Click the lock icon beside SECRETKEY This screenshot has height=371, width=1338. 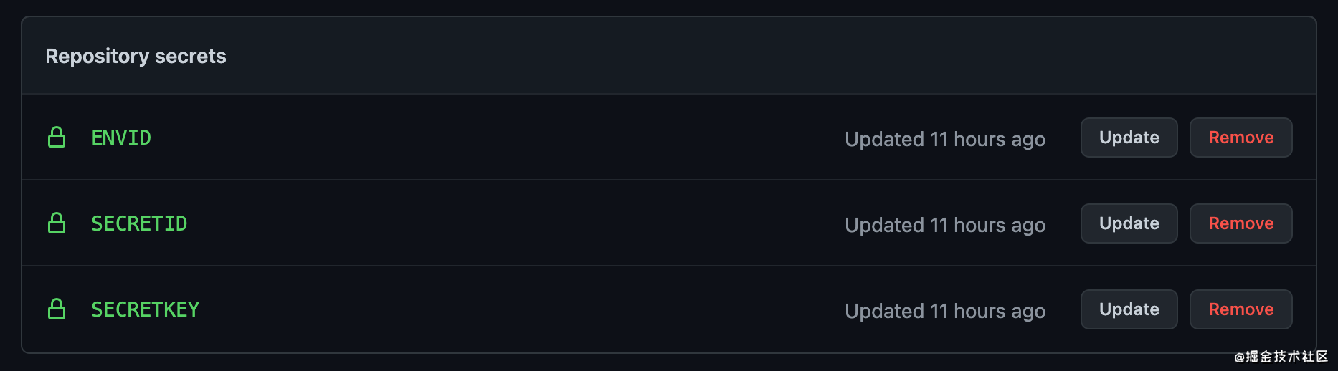[57, 309]
